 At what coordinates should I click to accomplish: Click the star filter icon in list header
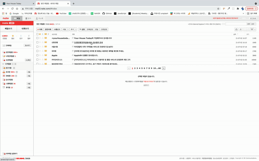[40, 34]
